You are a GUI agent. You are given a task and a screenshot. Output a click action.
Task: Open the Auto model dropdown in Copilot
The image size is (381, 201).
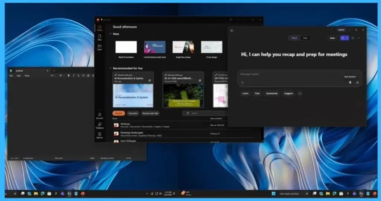click(333, 38)
